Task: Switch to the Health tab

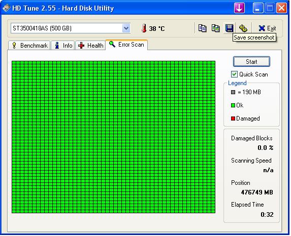Action: click(90, 46)
